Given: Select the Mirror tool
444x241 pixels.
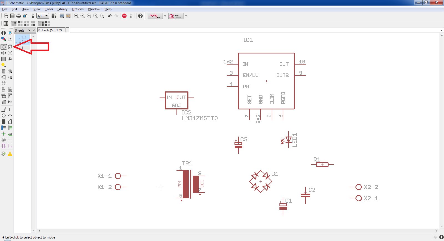Looking at the screenshot, I should pos(4,53).
